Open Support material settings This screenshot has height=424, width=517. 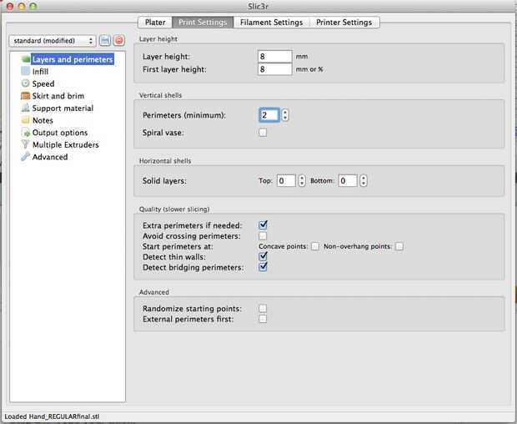(63, 109)
